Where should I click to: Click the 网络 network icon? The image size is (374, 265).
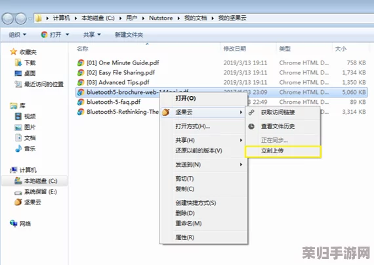tap(13, 224)
